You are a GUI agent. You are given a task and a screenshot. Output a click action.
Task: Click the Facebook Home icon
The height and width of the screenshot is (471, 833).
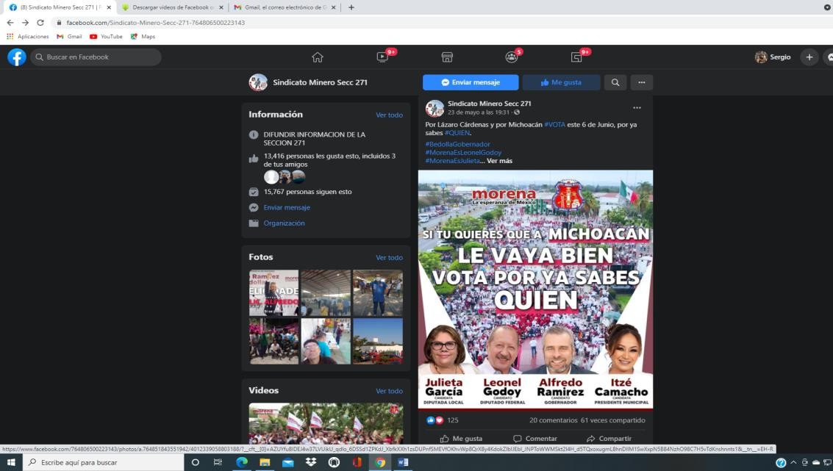point(318,57)
